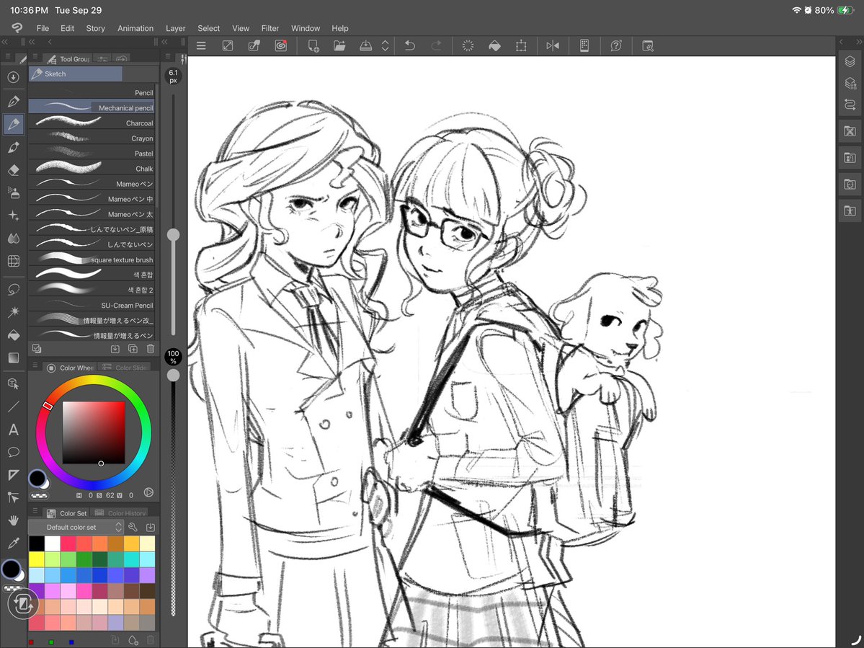
Task: Open the Filter menu
Action: click(x=270, y=29)
